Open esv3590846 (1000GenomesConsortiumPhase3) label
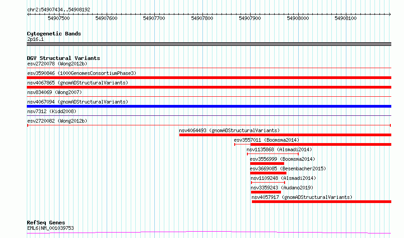404x238 pixels. (82, 73)
